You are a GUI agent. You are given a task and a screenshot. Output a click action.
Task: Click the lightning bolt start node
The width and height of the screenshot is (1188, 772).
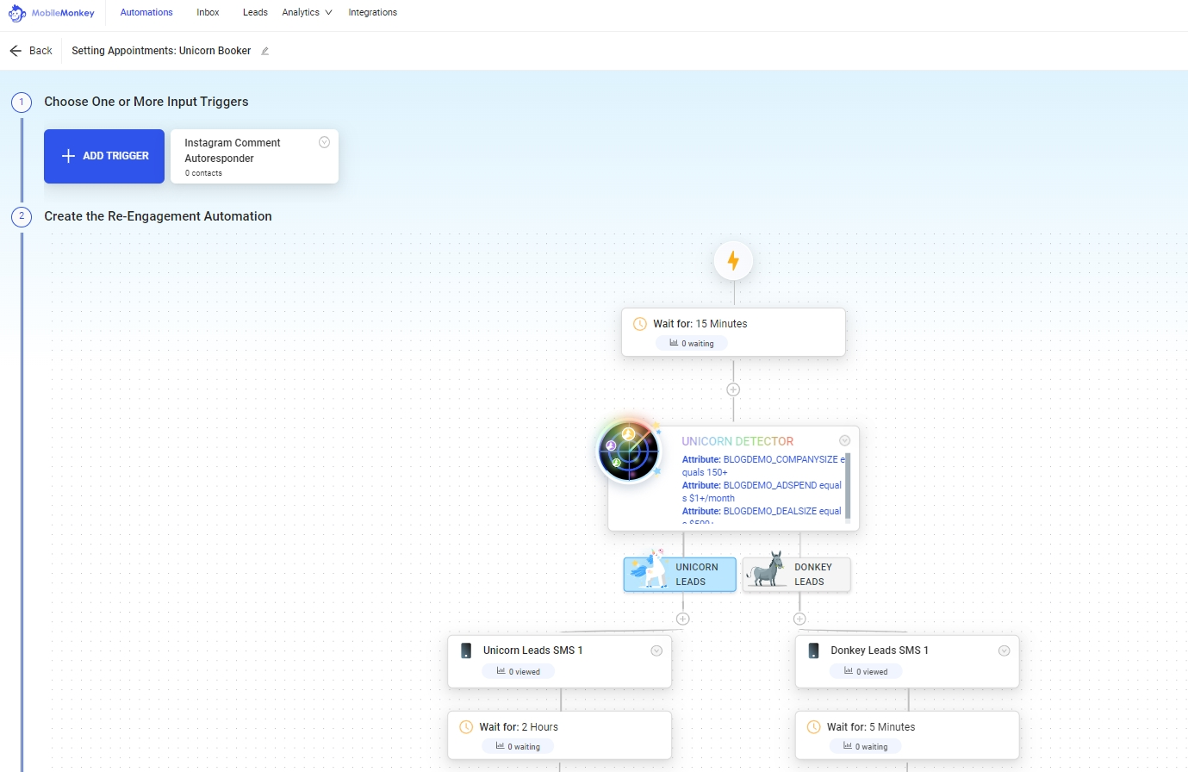(x=733, y=260)
